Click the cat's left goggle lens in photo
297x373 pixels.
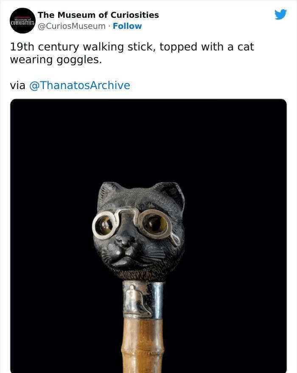tap(104, 224)
